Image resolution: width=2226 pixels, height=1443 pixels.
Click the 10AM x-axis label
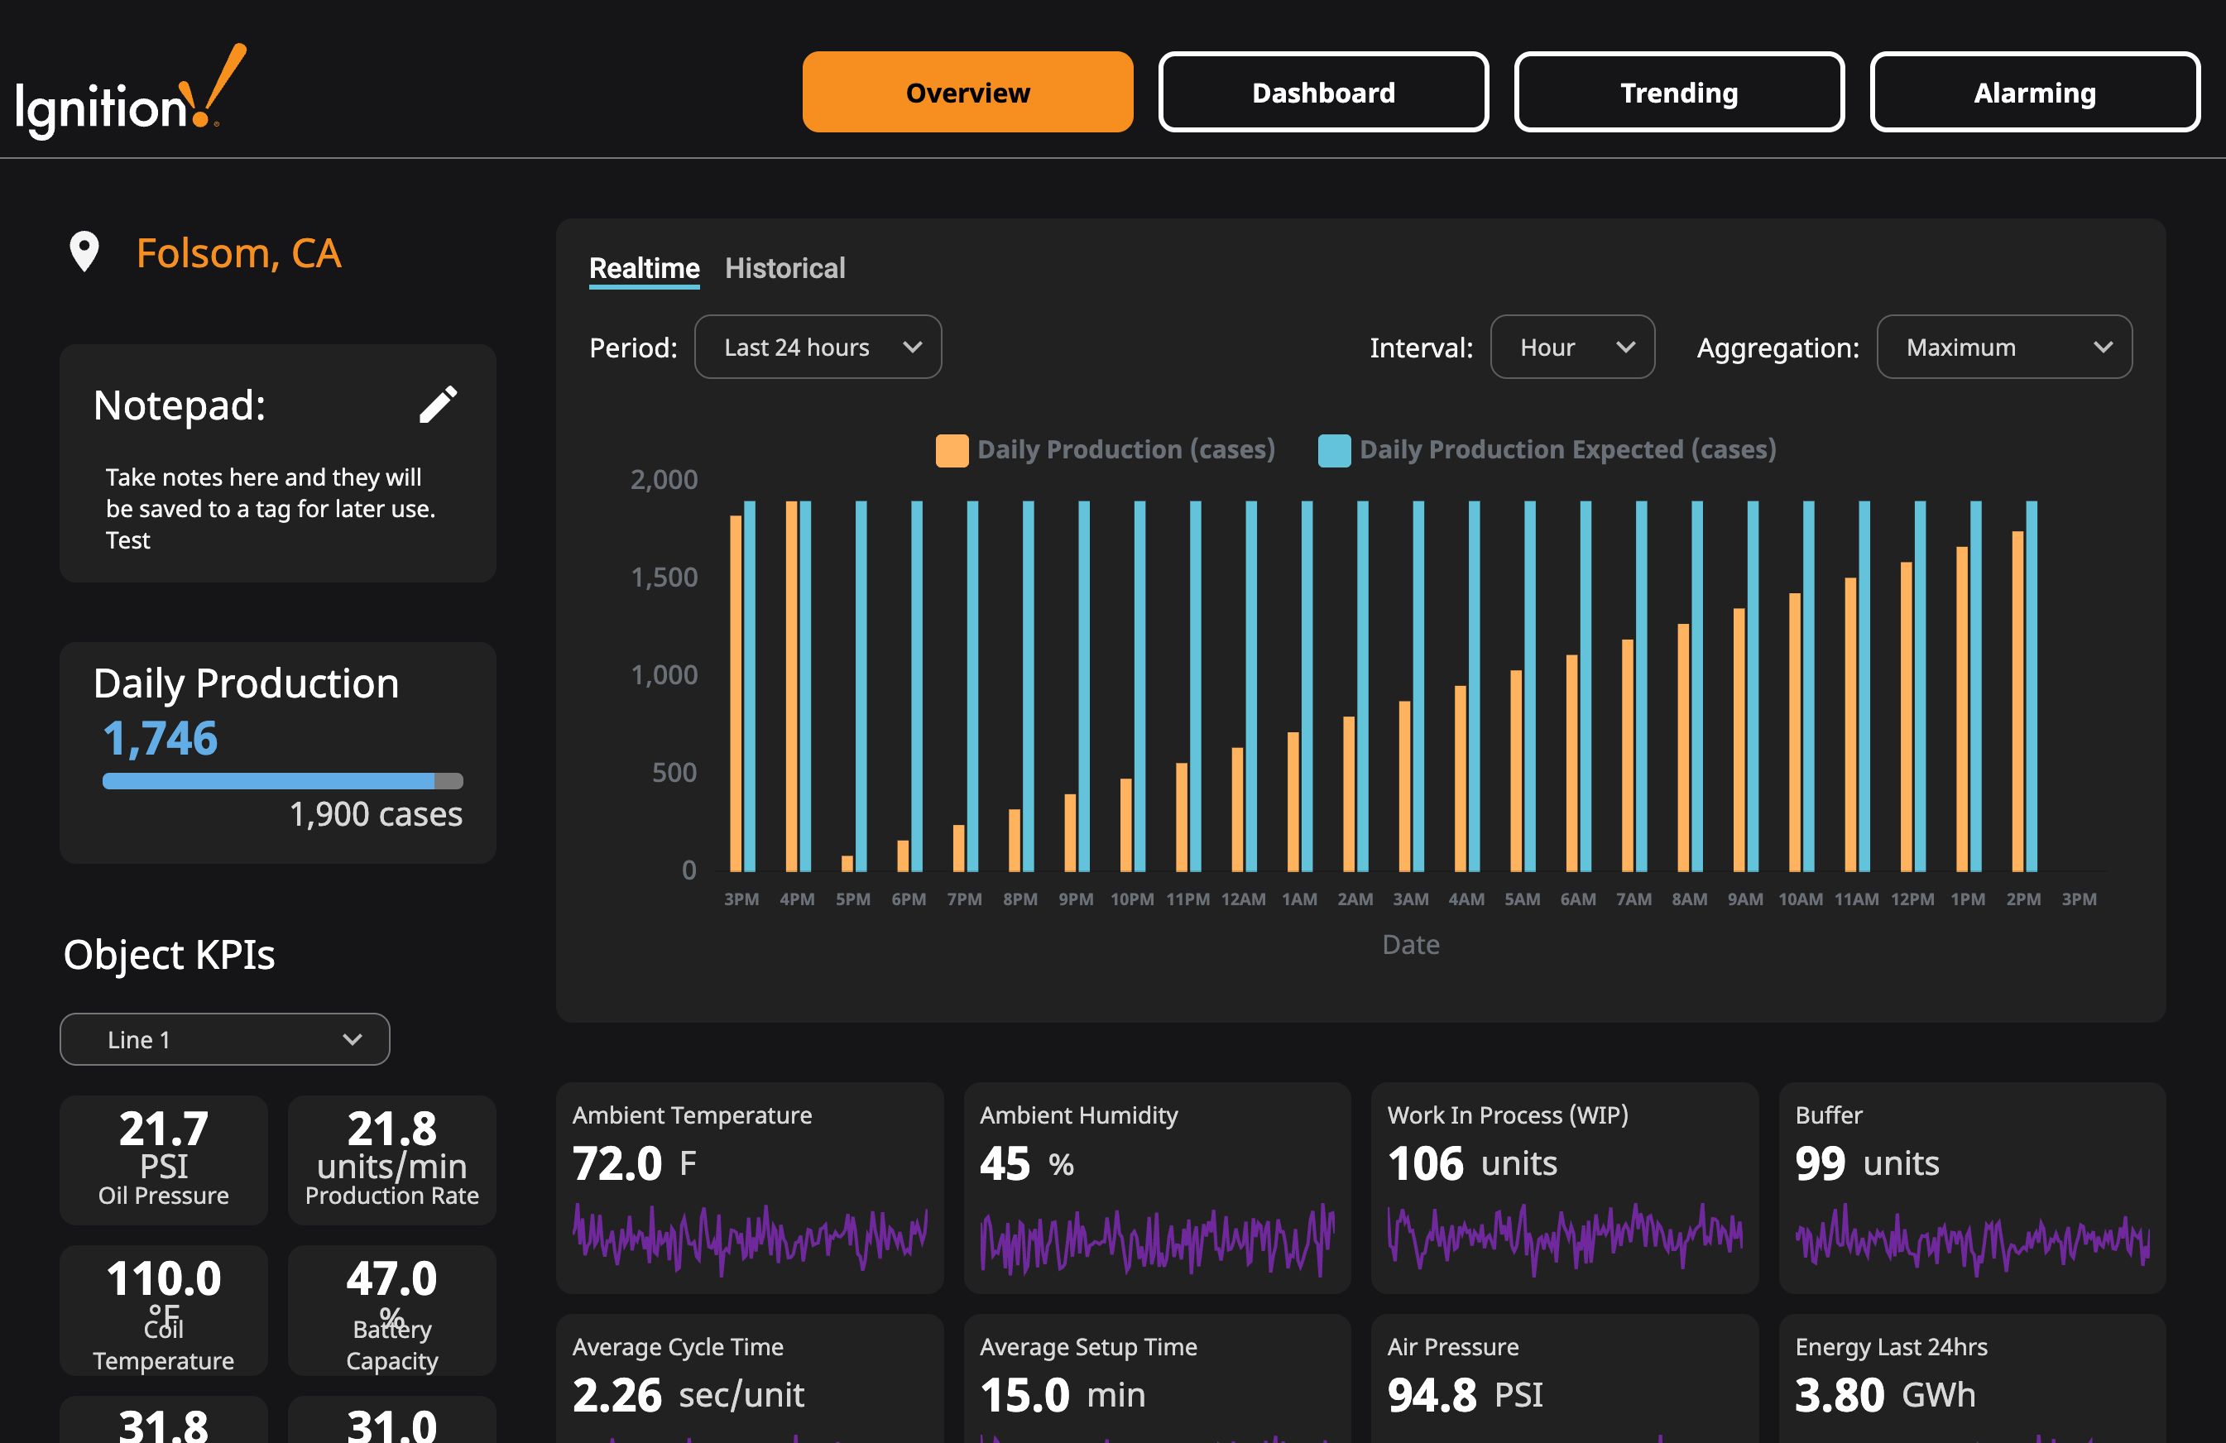coord(1800,899)
